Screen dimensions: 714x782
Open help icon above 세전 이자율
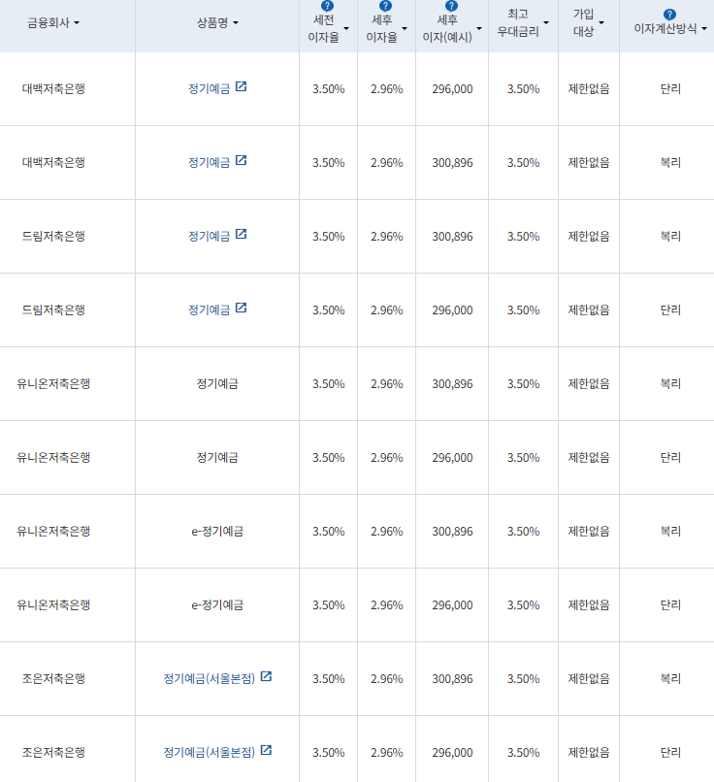click(x=327, y=6)
